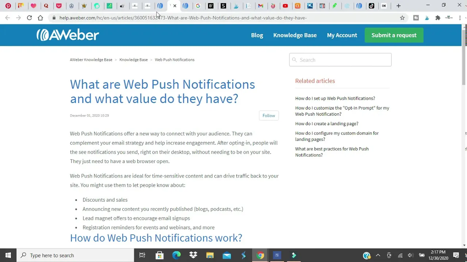Open the Blog page
The image size is (467, 262).
pyautogui.click(x=257, y=35)
